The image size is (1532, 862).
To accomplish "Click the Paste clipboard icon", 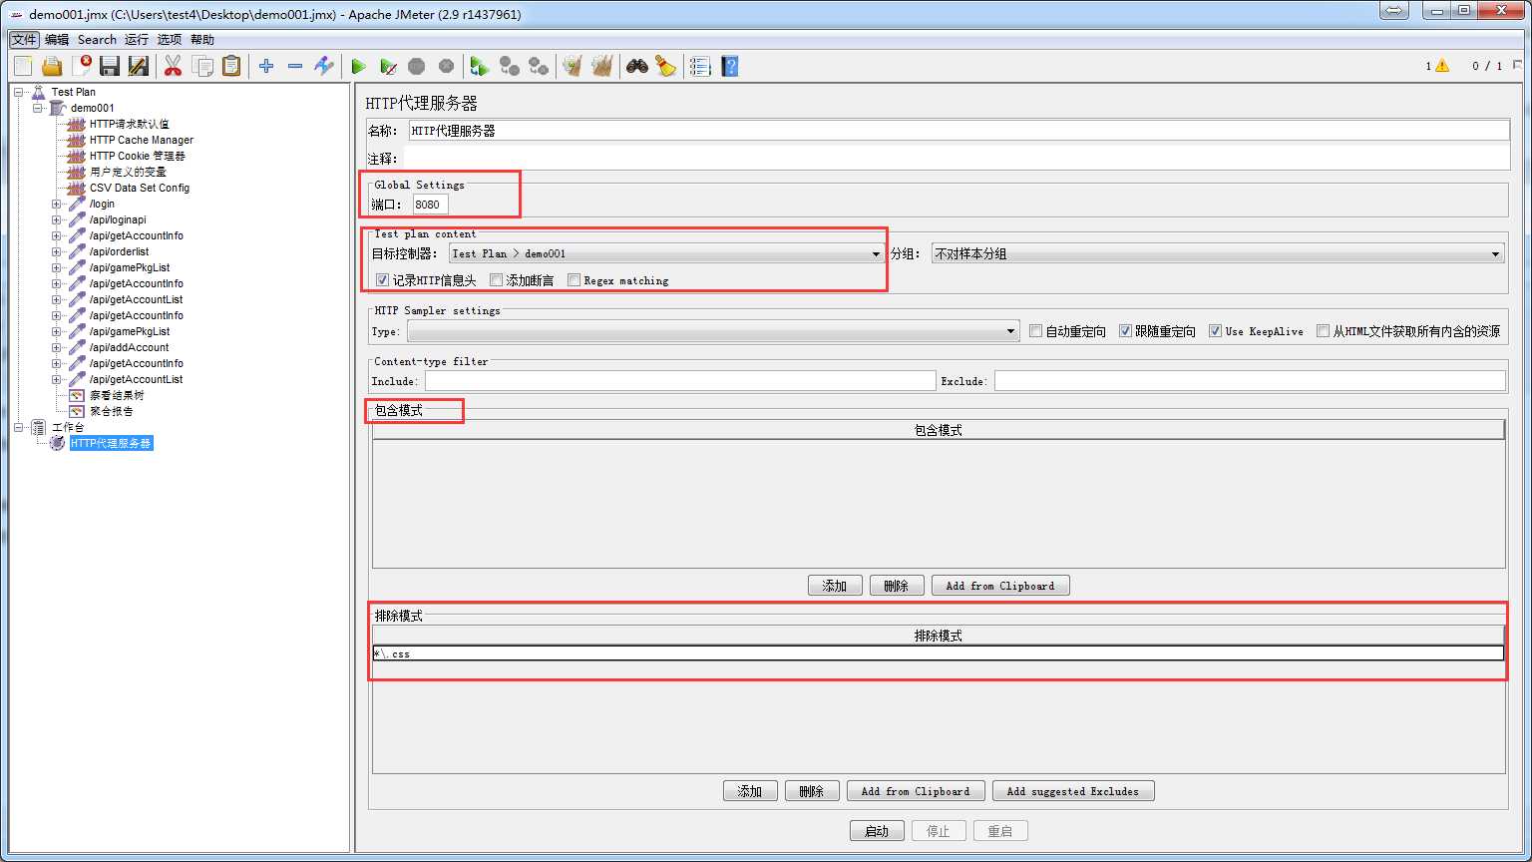I will click(231, 66).
